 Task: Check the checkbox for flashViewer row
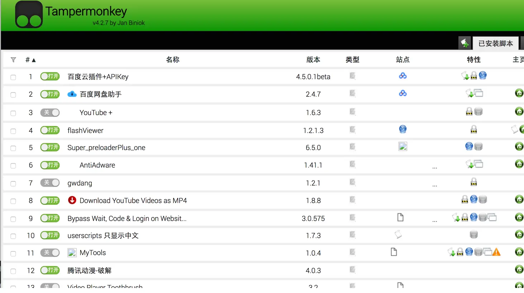tap(13, 131)
